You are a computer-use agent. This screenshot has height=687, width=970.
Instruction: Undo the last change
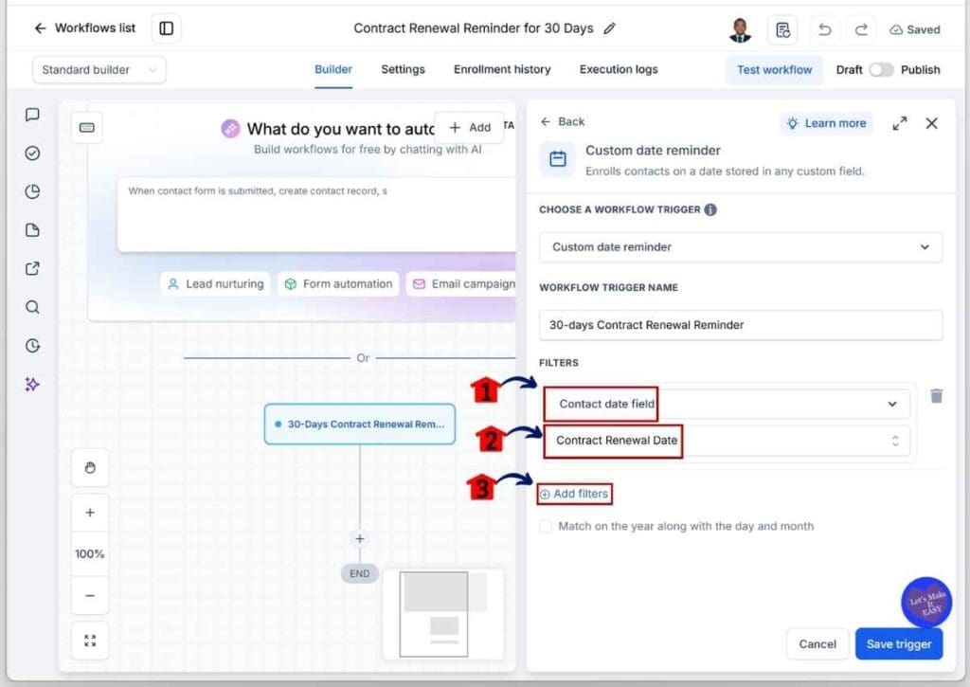coord(825,29)
